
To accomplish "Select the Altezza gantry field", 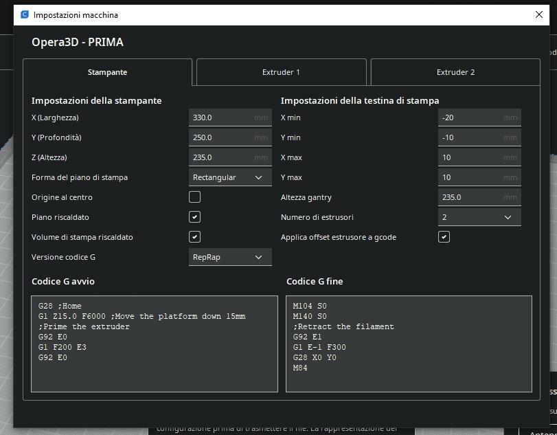I will [471, 197].
